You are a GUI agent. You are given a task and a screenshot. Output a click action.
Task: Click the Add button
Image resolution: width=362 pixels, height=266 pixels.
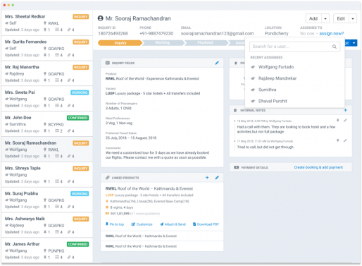(x=313, y=18)
